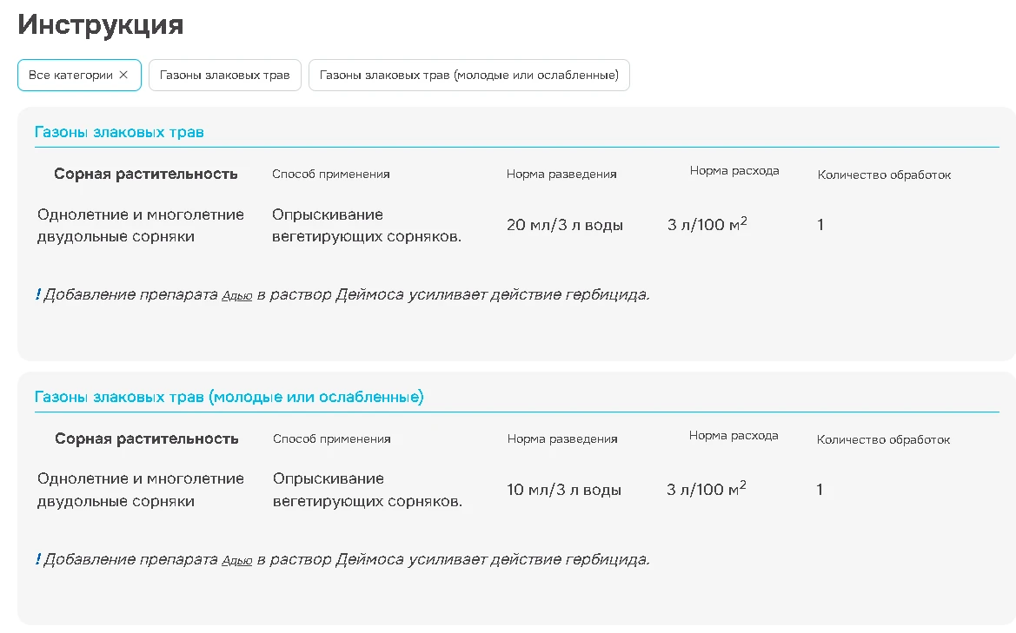Click 'Норма разведения' header in the second table
Image resolution: width=1016 pixels, height=633 pixels.
tap(562, 438)
